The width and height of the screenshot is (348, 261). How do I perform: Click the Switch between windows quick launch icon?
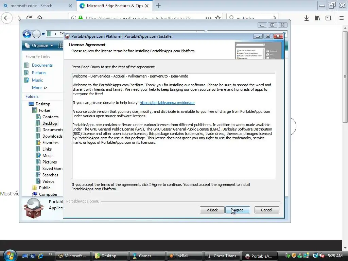click(x=33, y=256)
